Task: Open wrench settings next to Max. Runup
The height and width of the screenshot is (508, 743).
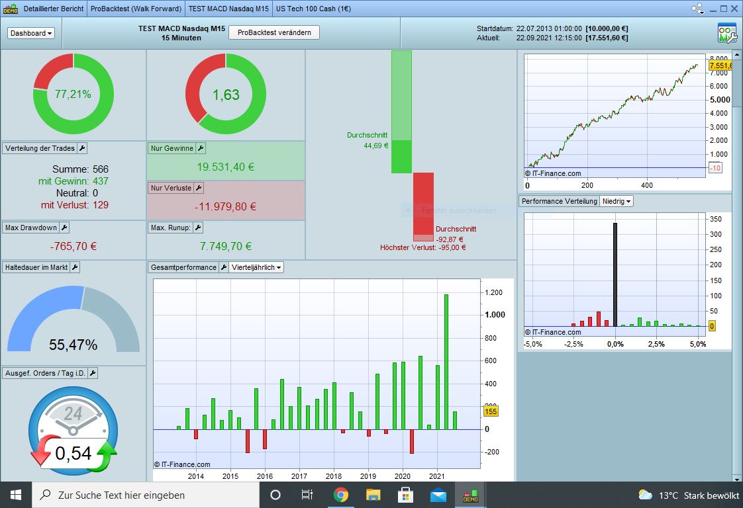Action: [x=199, y=228]
